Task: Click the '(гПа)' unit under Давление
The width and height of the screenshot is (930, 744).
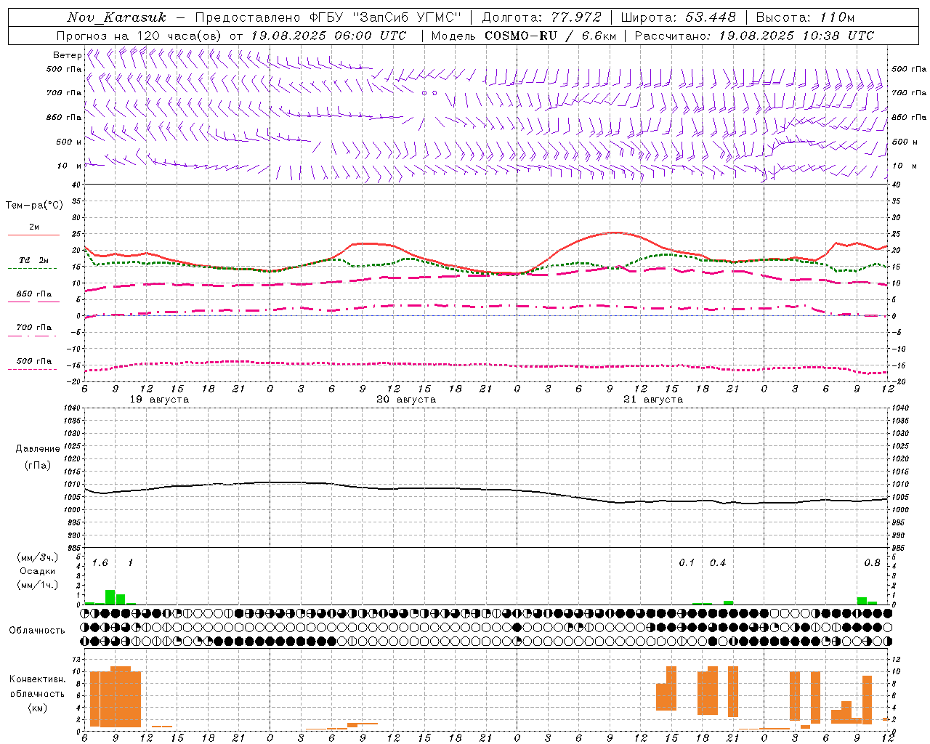Action: (x=38, y=466)
